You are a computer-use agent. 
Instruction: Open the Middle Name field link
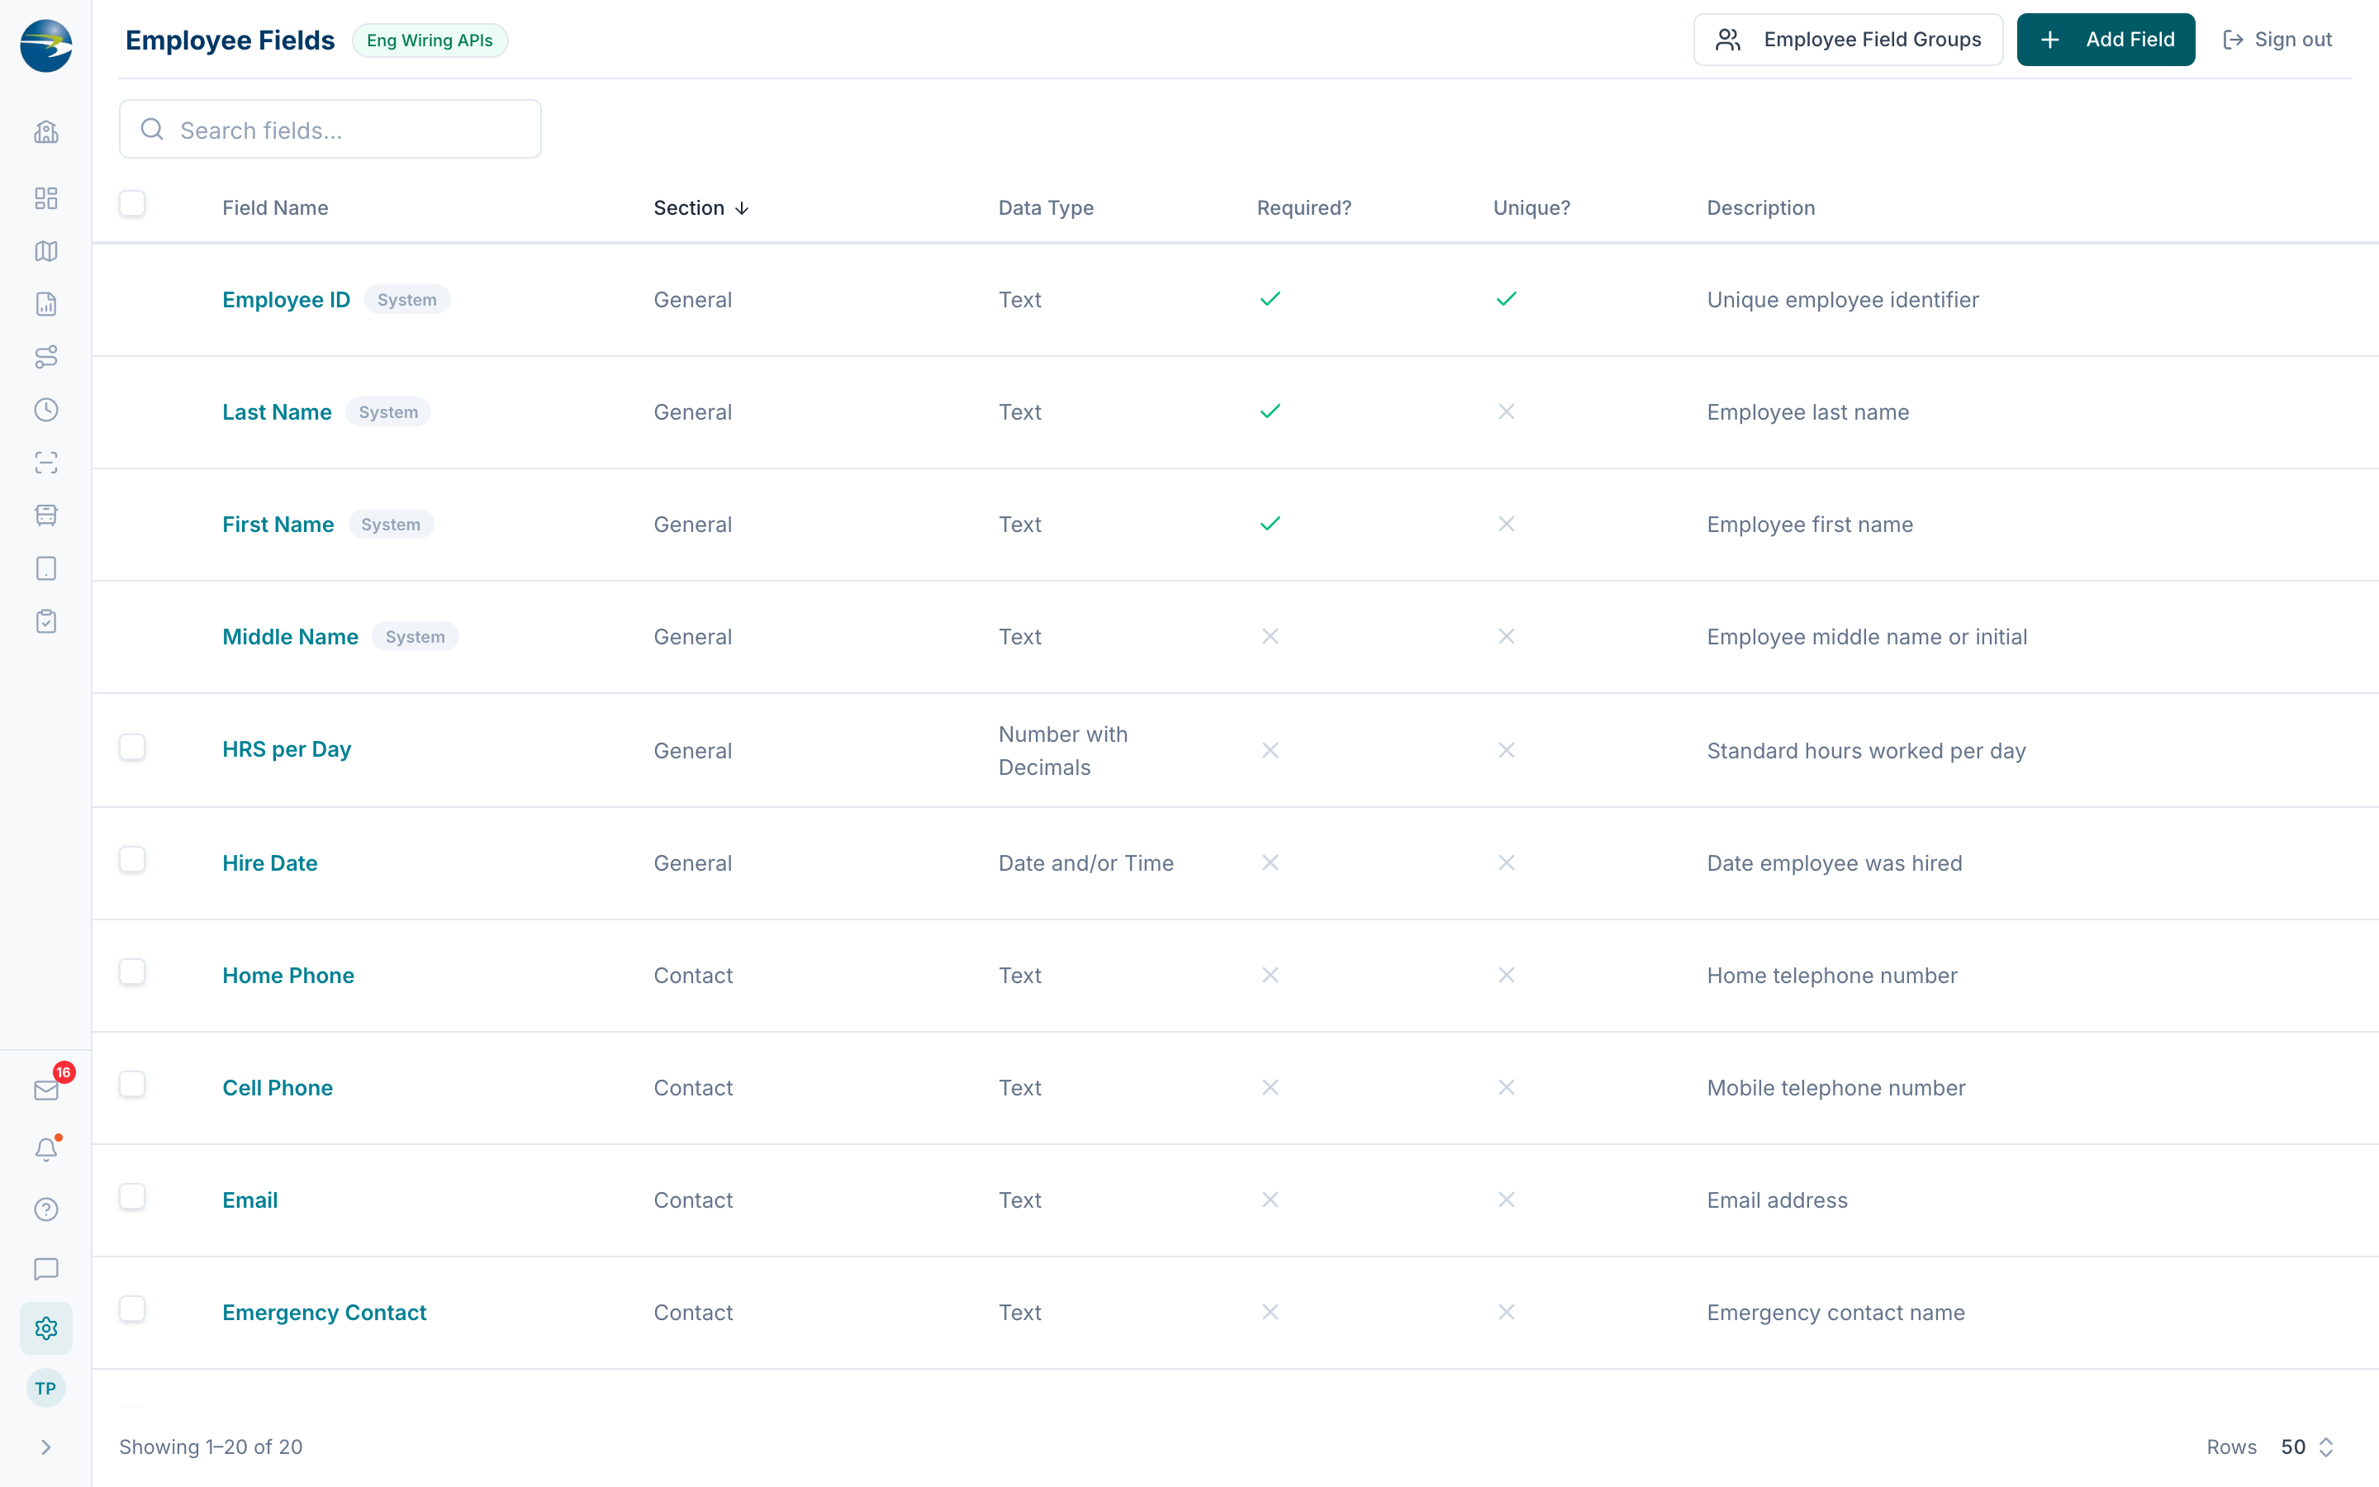[x=290, y=636]
